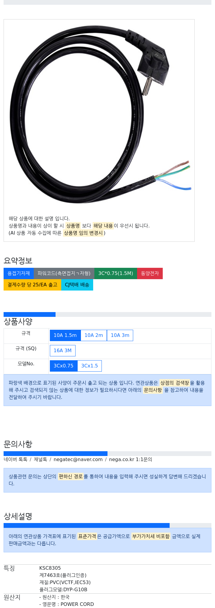This screenshot has height=608, width=215.
Task: Select model 3Cx0.75
Action: click(x=64, y=366)
